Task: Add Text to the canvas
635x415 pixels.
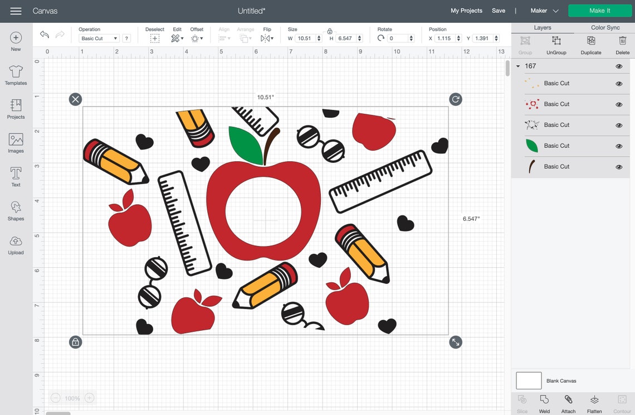Action: (x=16, y=176)
